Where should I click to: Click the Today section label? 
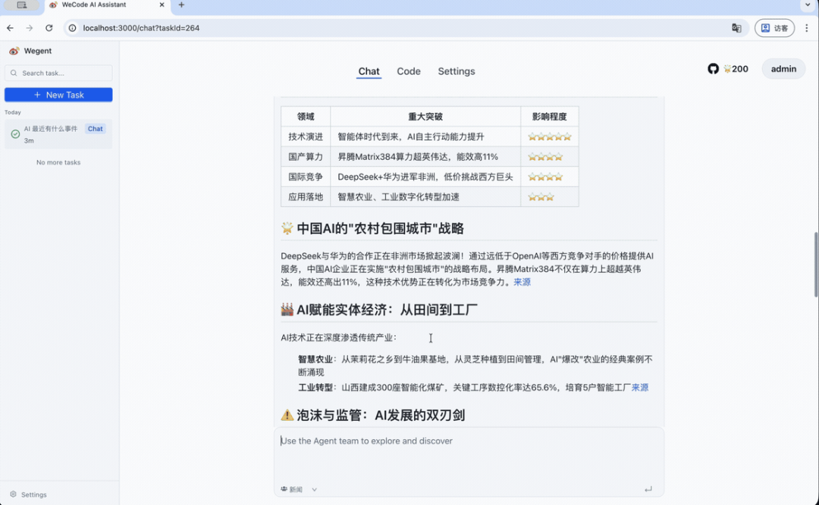[13, 112]
